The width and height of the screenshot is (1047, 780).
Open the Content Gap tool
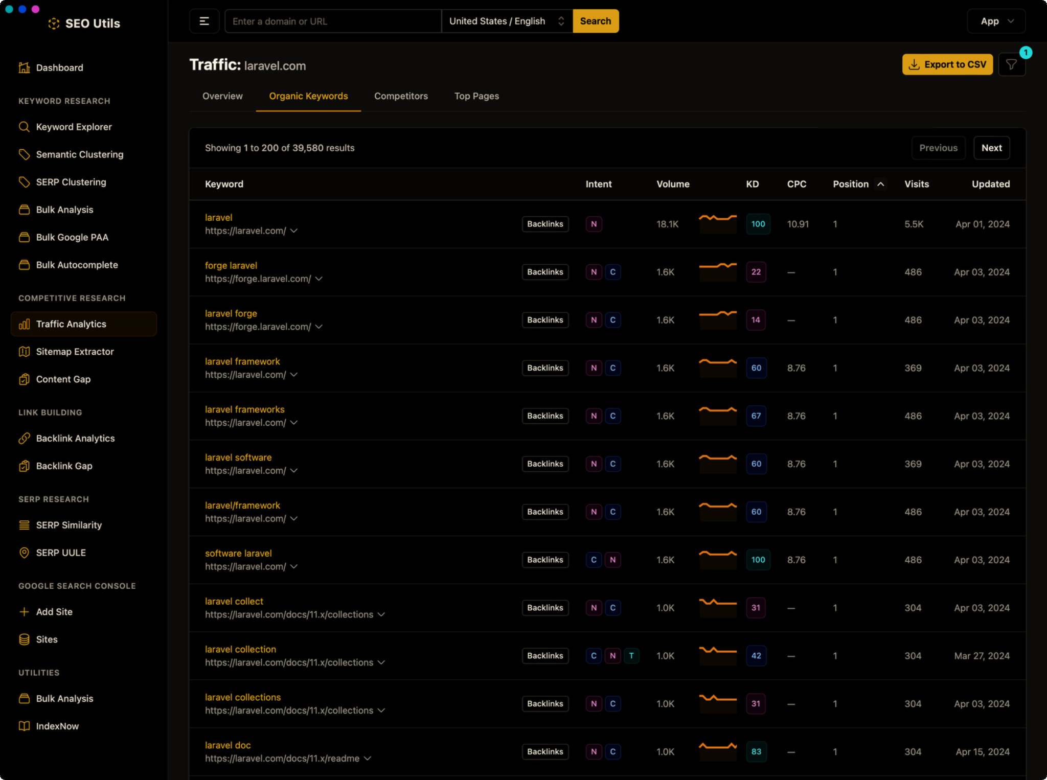point(63,379)
